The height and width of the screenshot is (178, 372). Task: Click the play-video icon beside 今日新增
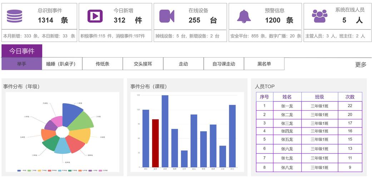point(95,16)
